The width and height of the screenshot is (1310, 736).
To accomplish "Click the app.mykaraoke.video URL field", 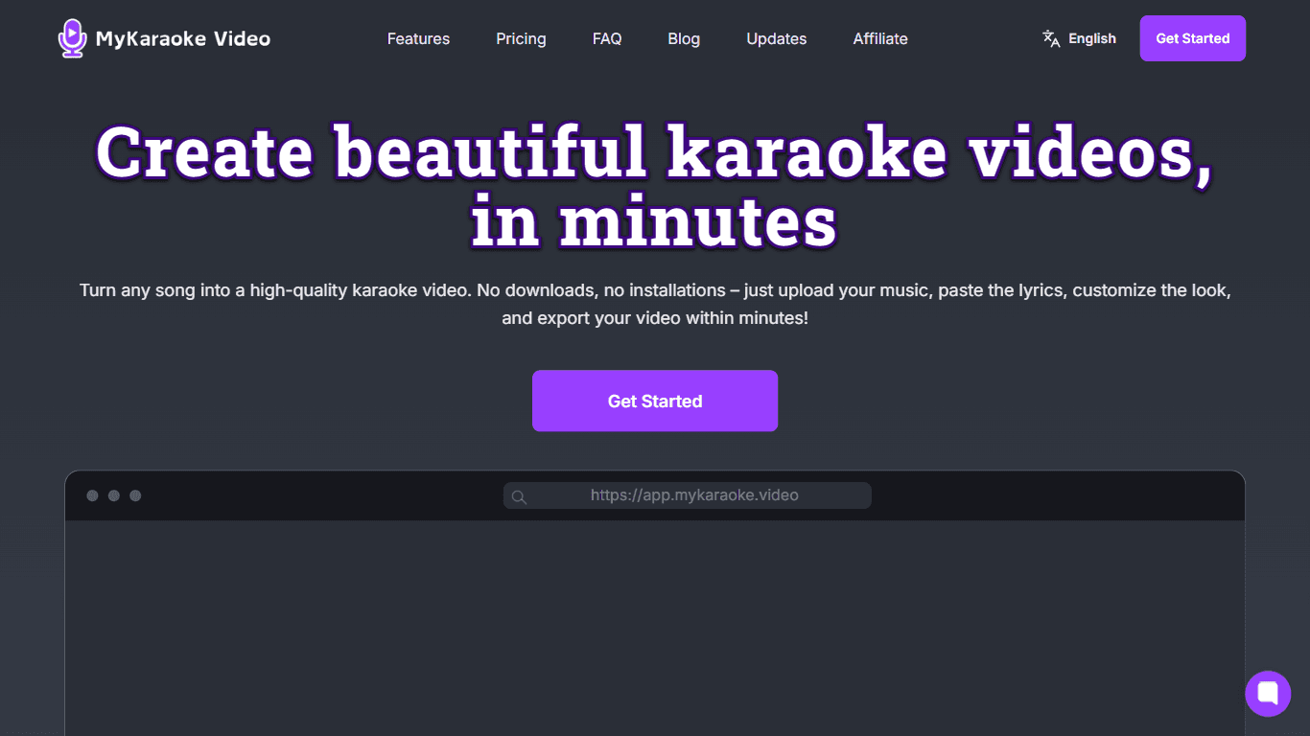I will tap(688, 495).
